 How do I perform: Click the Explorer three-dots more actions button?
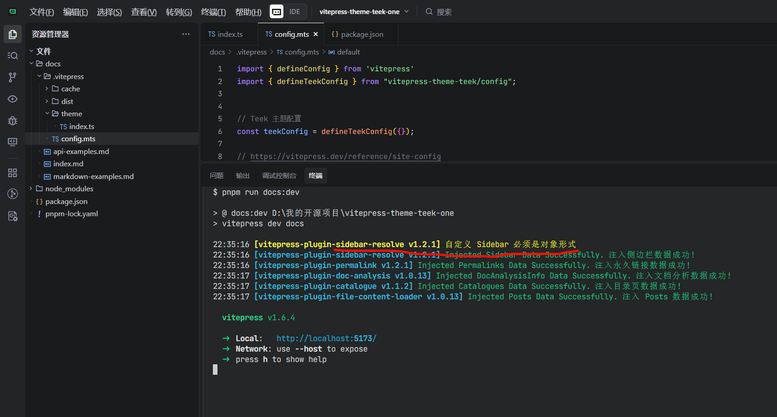(186, 34)
